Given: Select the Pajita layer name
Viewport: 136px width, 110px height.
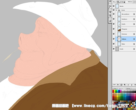Looking at the screenshot, I should [x=123, y=44].
